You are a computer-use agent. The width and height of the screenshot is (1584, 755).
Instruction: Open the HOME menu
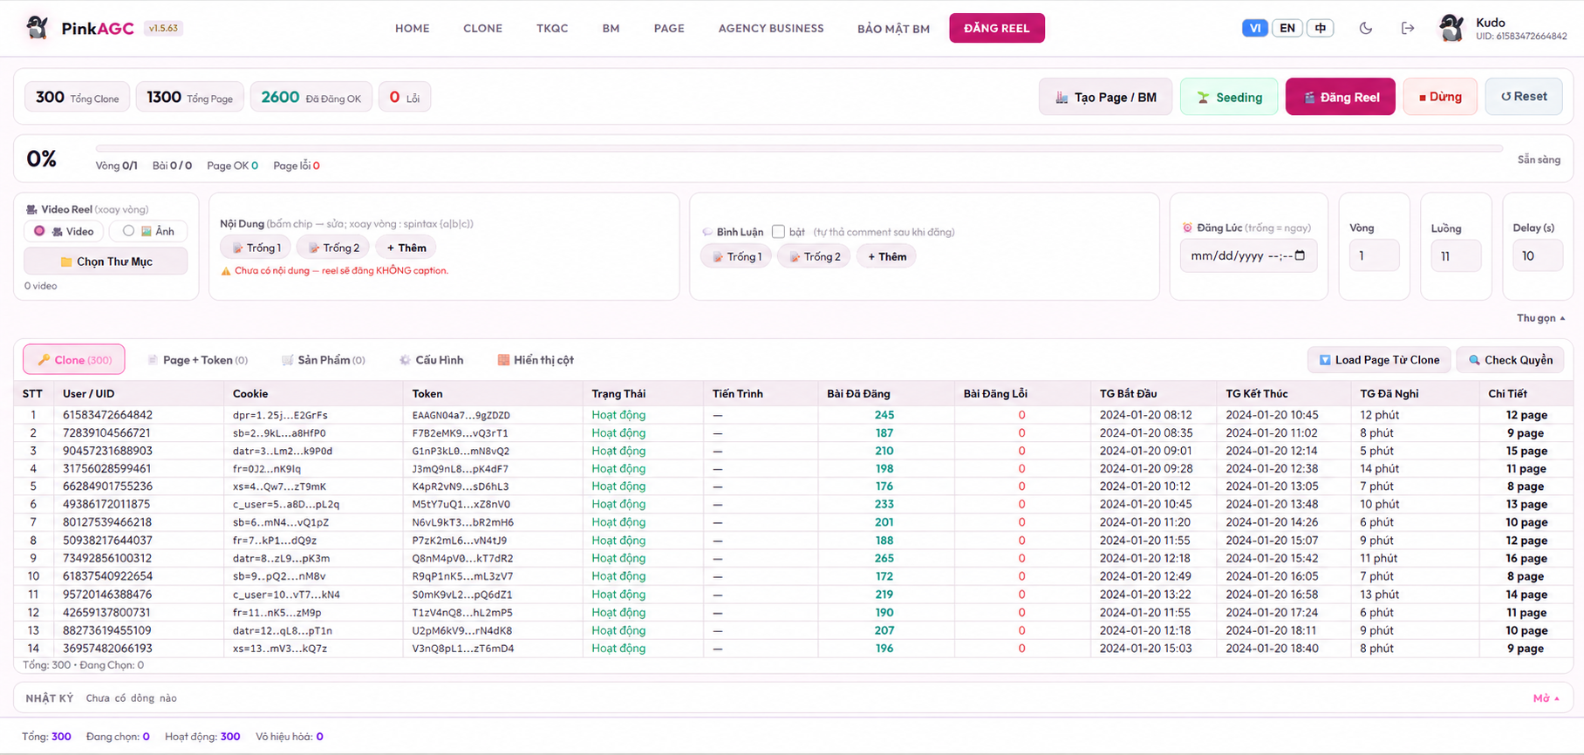tap(413, 29)
